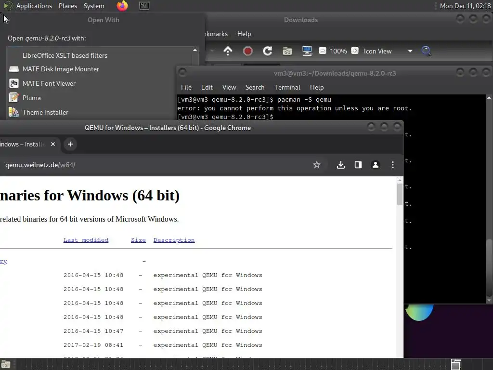Go to home folder in file manager
Image resolution: width=493 pixels, height=370 pixels.
point(287,51)
